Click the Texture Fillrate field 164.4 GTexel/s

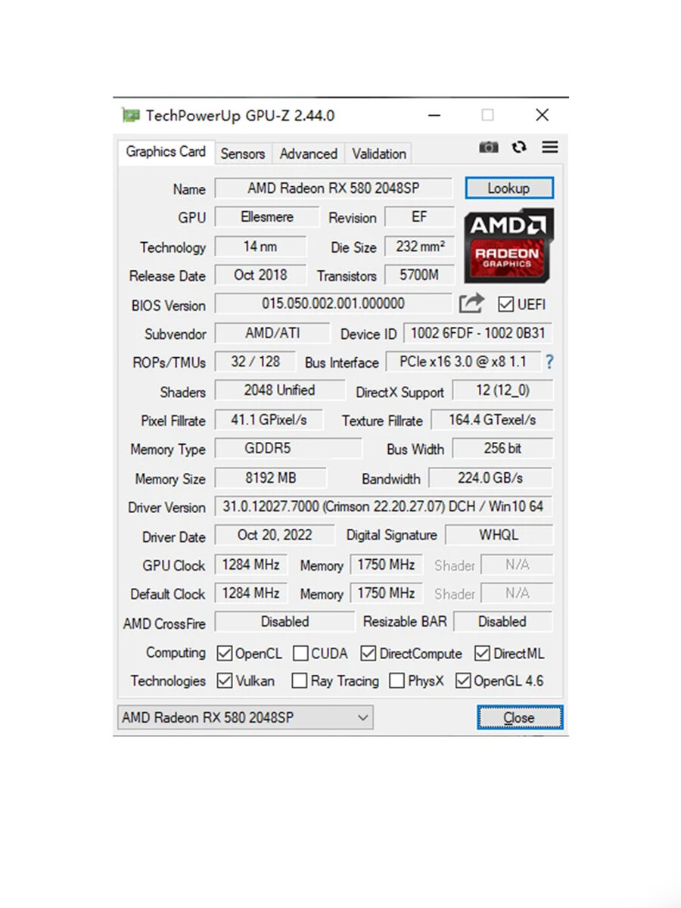point(492,420)
